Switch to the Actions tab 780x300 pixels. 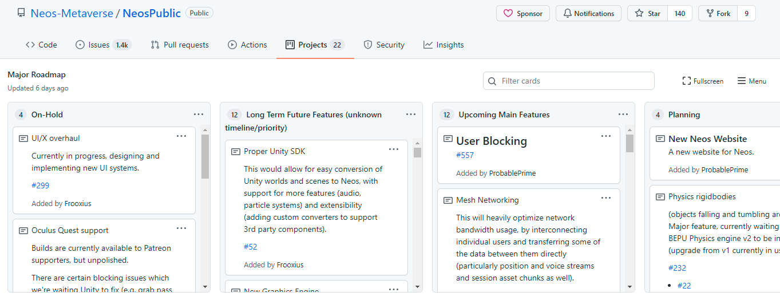coord(247,45)
